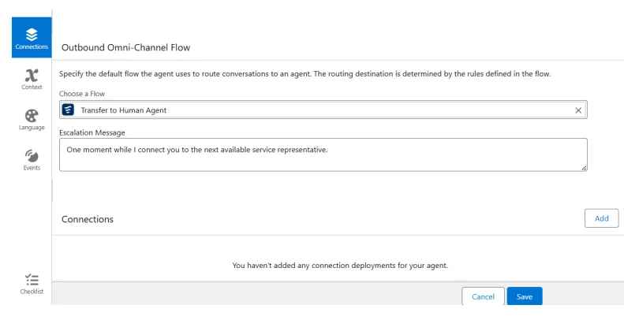The width and height of the screenshot is (624, 331).
Task: Click the Checklist label text
Action: [x=32, y=292]
